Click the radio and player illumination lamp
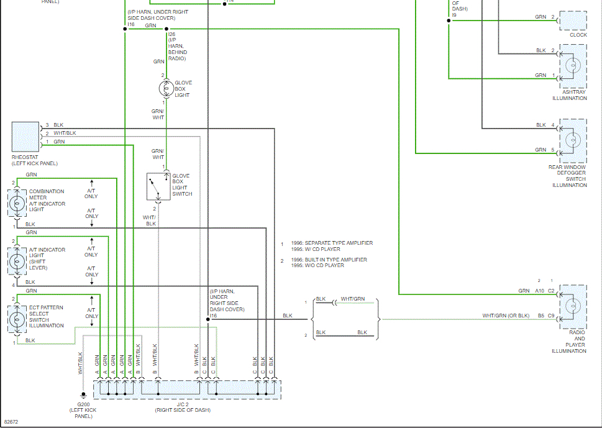This screenshot has width=602, height=428. tap(573, 307)
